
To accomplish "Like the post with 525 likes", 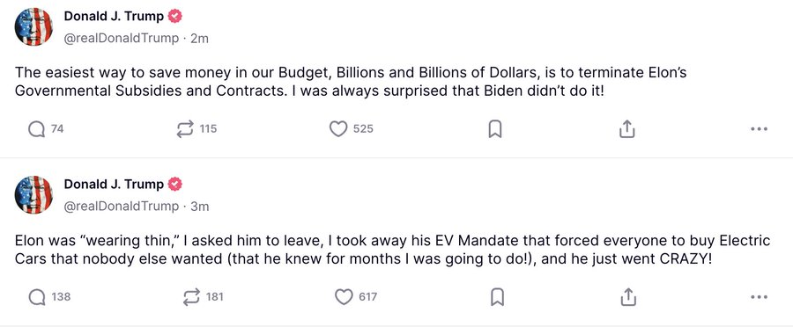I will (351, 129).
